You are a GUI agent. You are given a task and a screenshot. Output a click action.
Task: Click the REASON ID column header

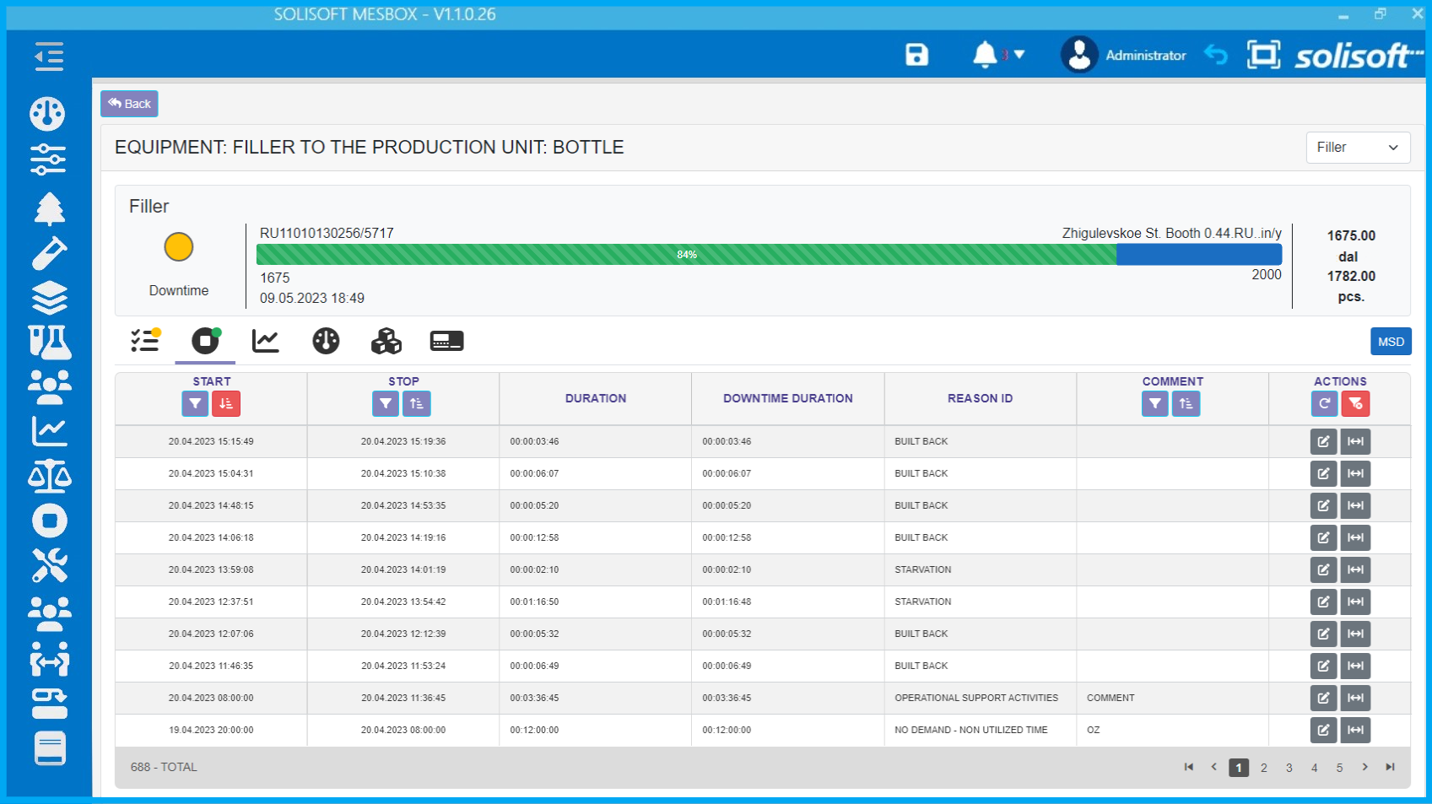tap(980, 398)
